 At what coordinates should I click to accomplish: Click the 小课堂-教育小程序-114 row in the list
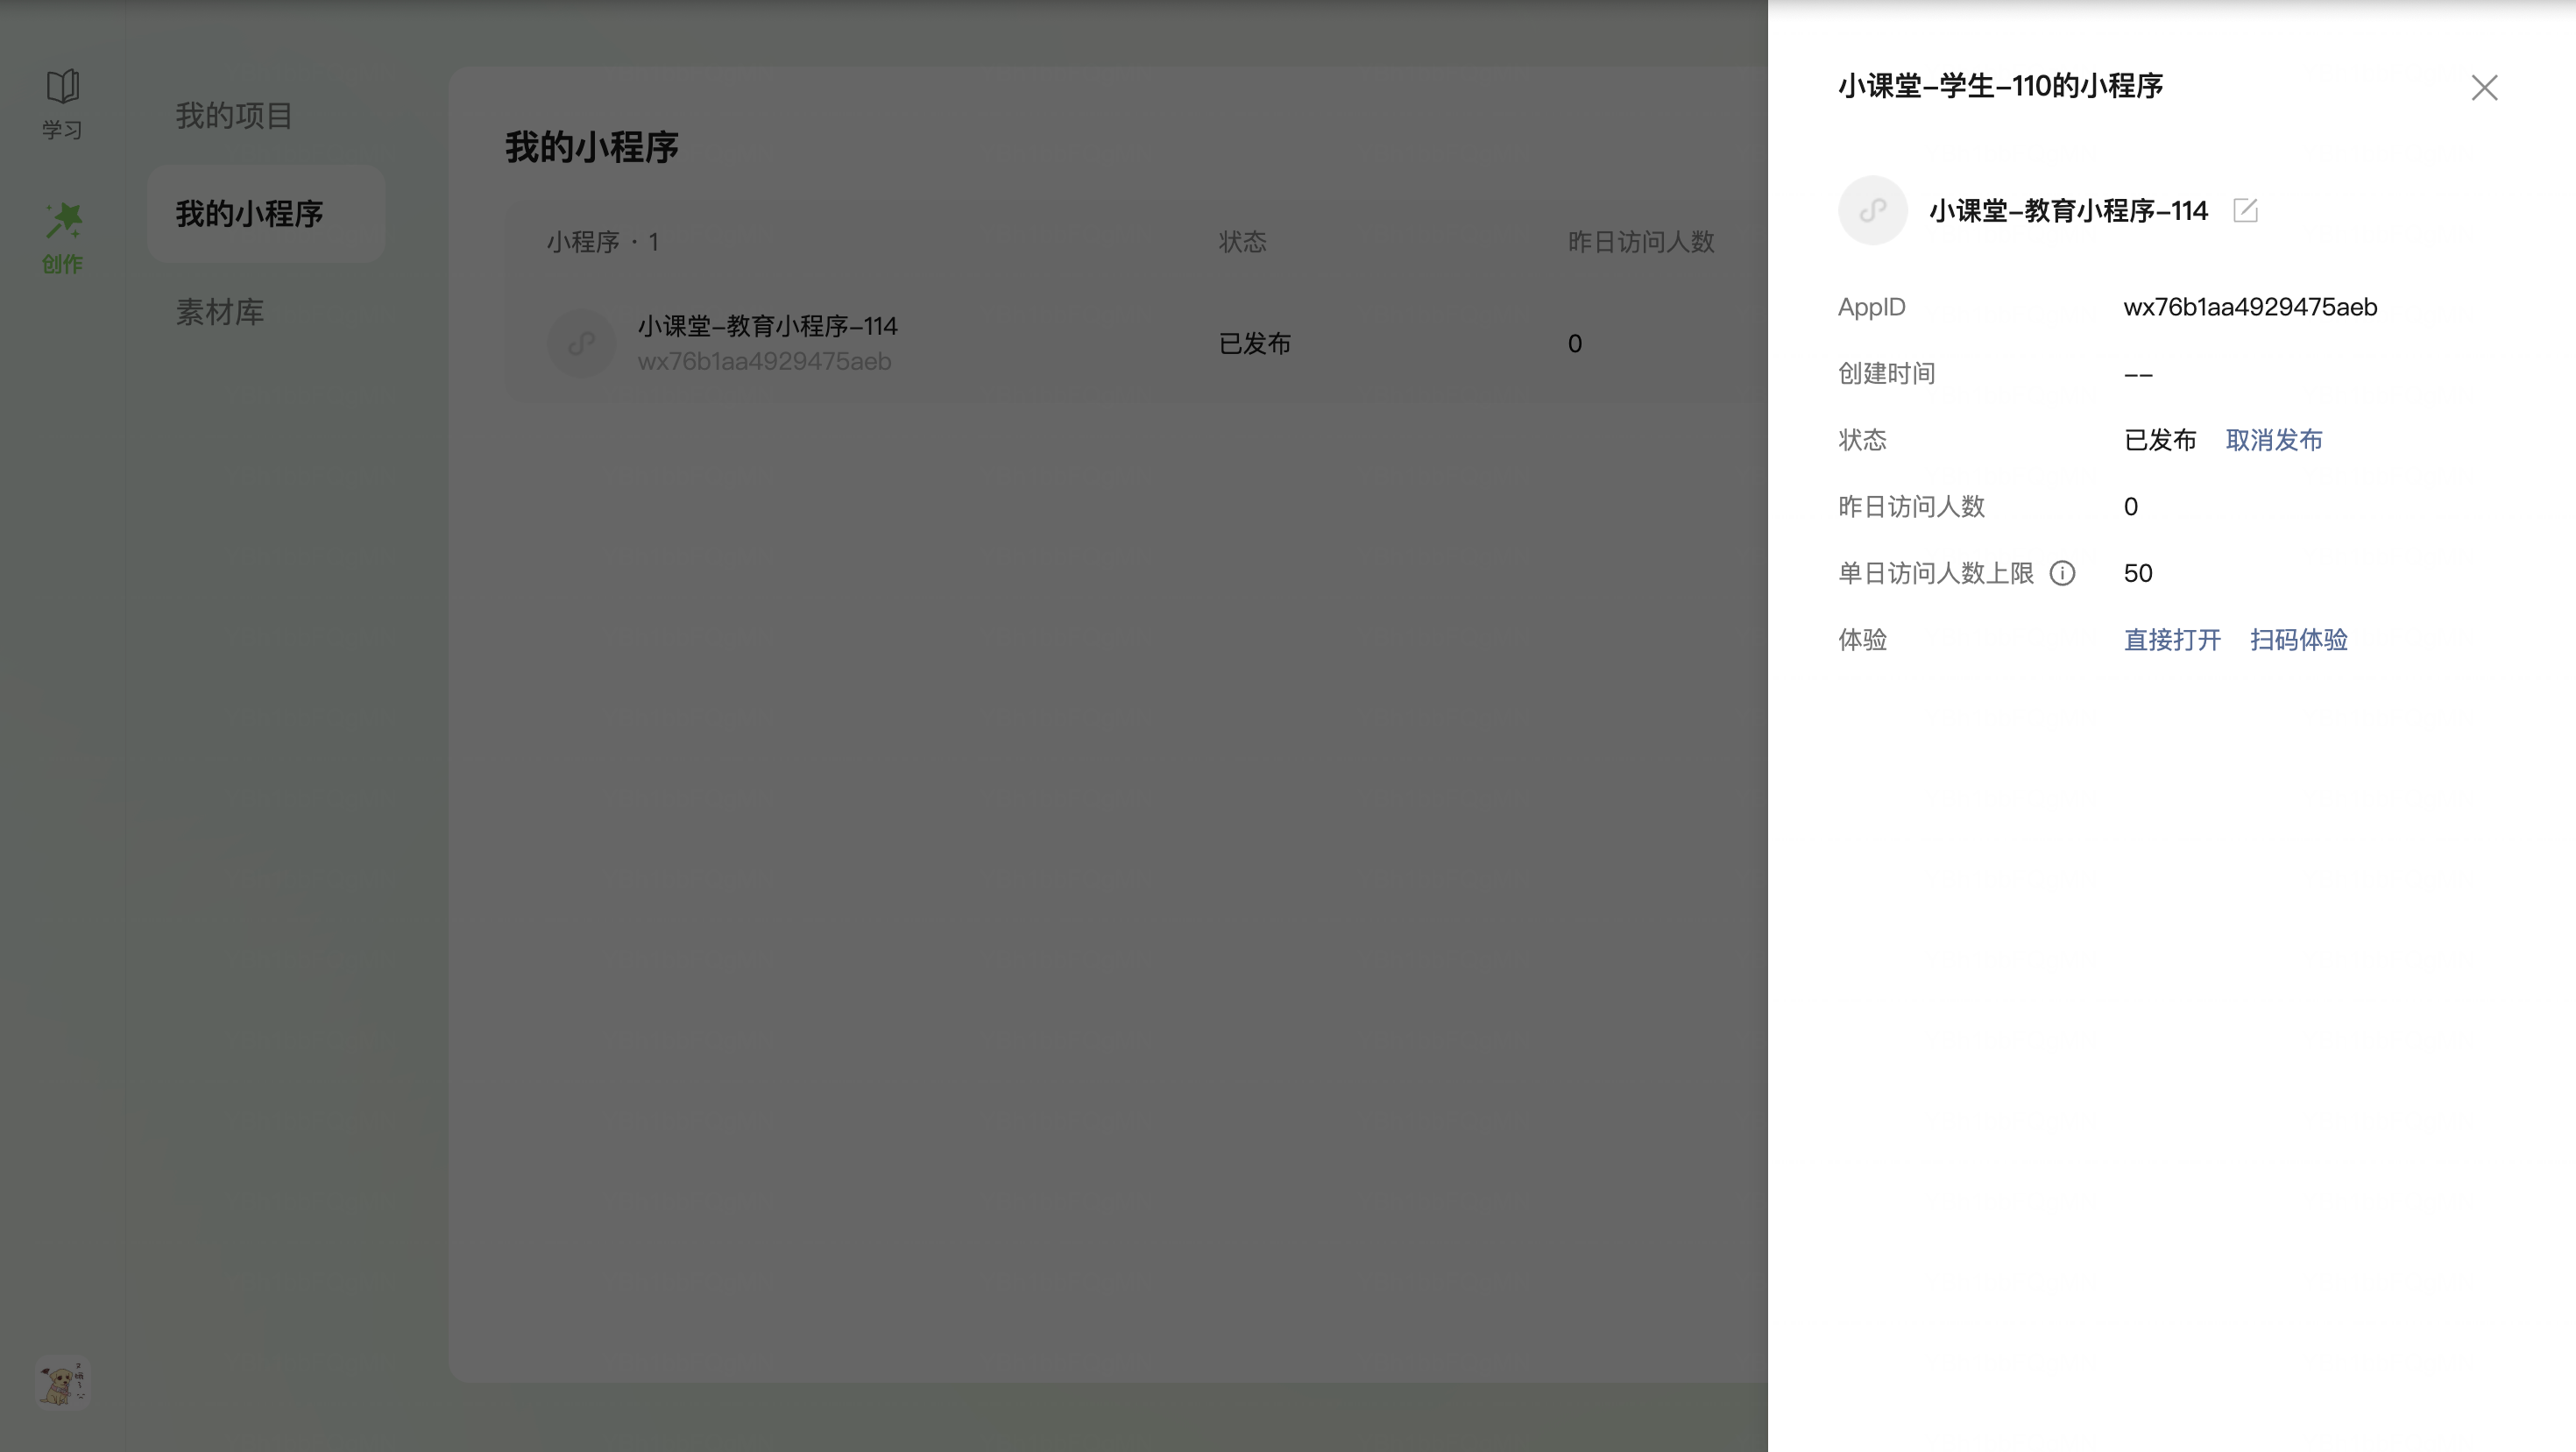click(767, 326)
